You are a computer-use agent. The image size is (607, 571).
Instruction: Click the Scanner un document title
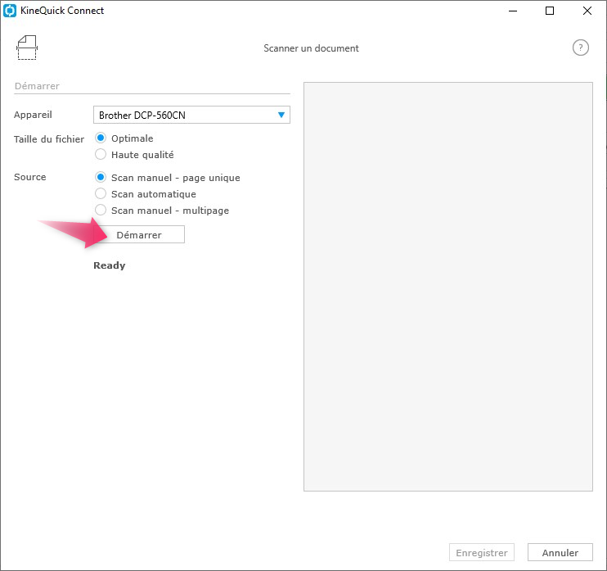click(x=311, y=48)
